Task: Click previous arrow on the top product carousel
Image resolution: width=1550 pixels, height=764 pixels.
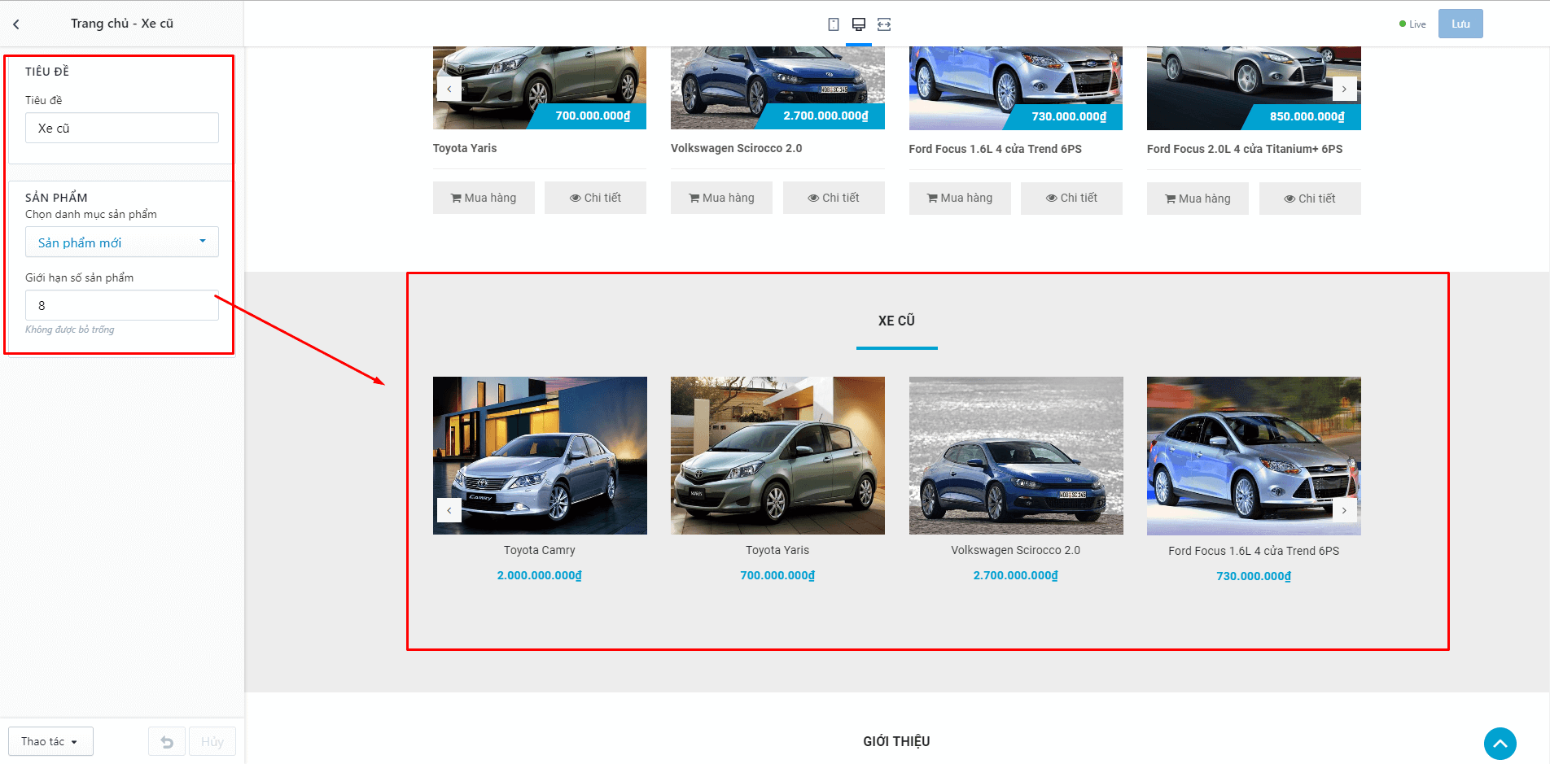Action: coord(449,89)
